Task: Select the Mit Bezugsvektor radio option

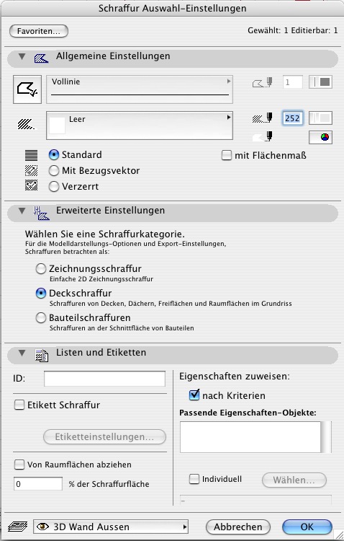Action: click(x=54, y=170)
